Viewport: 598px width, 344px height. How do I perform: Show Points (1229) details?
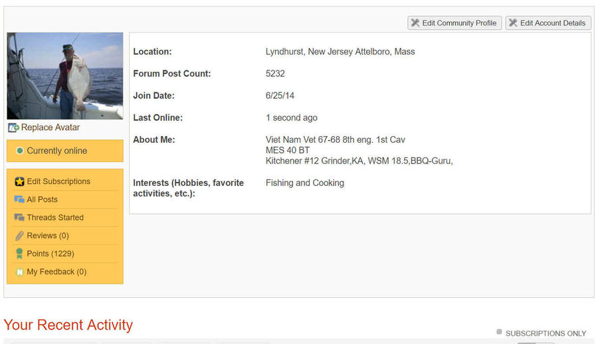coord(50,254)
